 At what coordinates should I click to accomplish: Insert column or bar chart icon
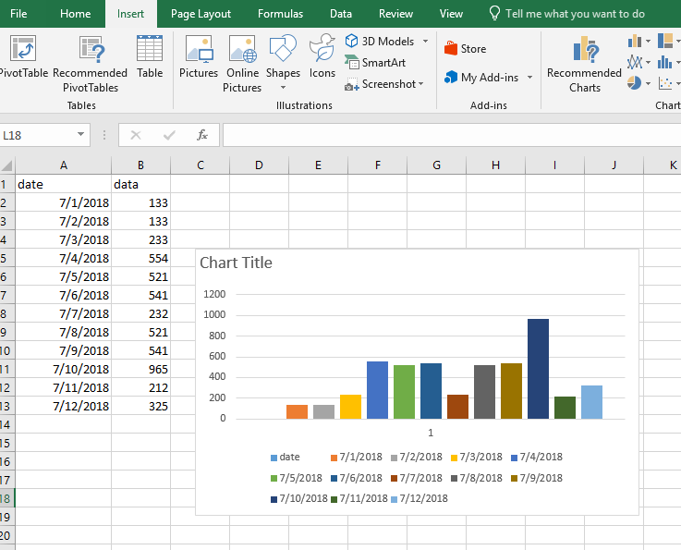635,42
